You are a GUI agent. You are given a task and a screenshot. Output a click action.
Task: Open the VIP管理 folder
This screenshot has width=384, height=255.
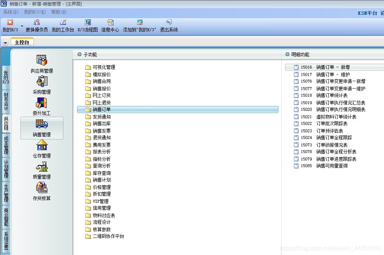click(97, 201)
